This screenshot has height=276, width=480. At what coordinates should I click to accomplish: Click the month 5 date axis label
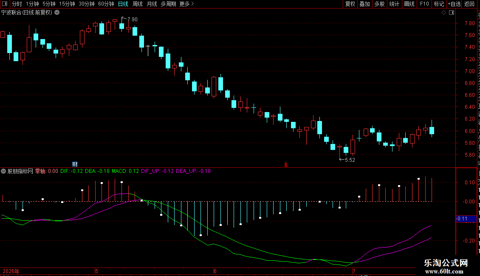tap(96, 271)
